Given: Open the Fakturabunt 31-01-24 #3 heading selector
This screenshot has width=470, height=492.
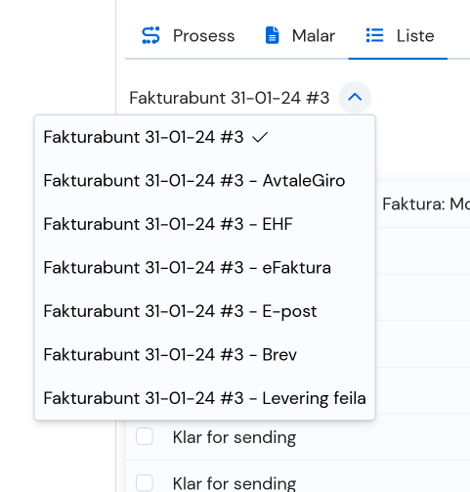Looking at the screenshot, I should pos(230,98).
